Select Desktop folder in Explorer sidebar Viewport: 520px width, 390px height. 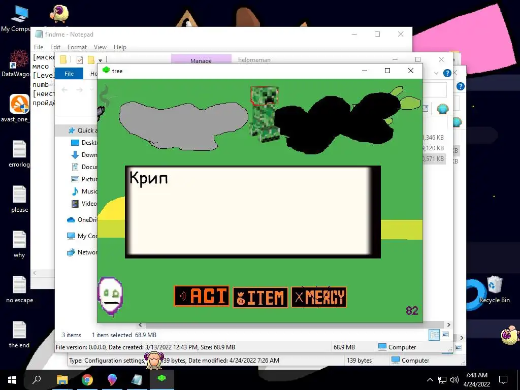84,143
